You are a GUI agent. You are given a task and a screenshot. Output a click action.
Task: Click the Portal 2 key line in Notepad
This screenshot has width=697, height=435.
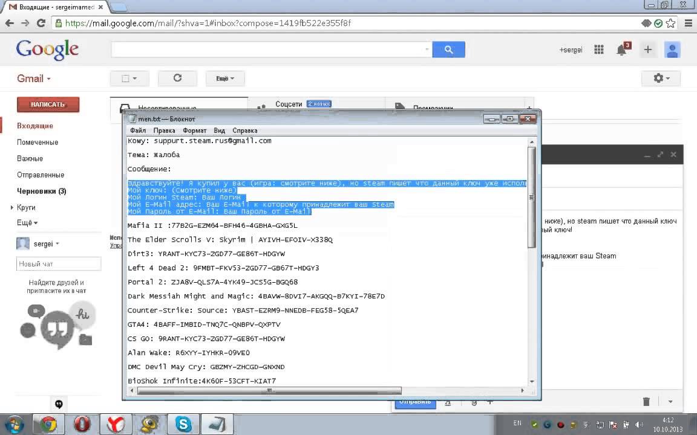pos(212,282)
